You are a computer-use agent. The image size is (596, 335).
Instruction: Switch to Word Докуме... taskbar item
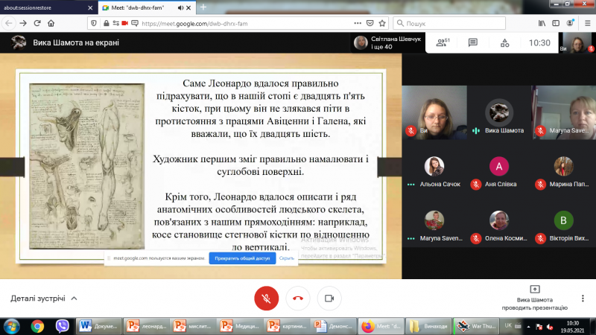(99, 326)
